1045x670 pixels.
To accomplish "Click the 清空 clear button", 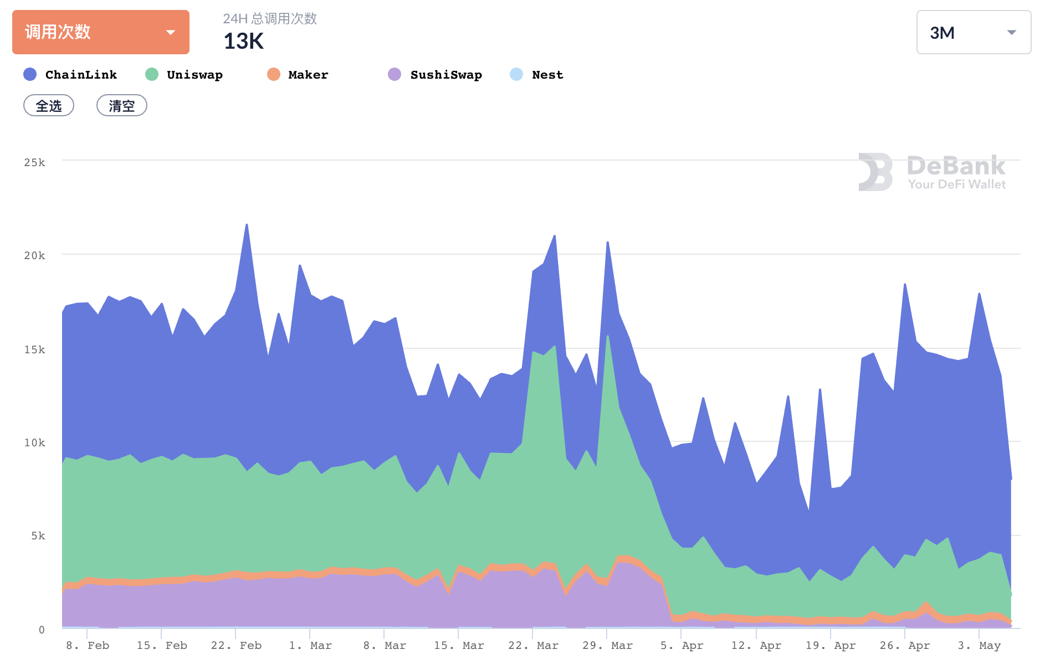I will 121,105.
